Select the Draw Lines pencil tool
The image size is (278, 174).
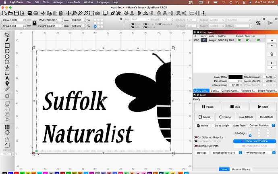tap(7, 40)
